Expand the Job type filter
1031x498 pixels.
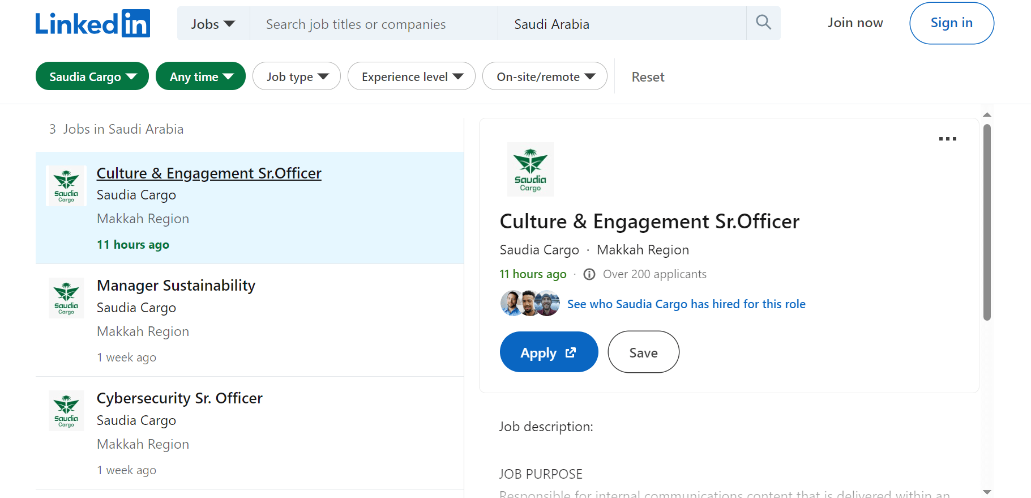coord(297,76)
